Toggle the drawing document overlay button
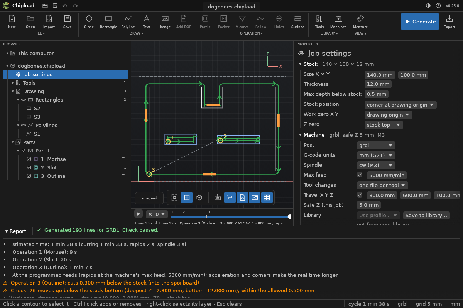Viewport: 463px width, 308px height. 242,198
